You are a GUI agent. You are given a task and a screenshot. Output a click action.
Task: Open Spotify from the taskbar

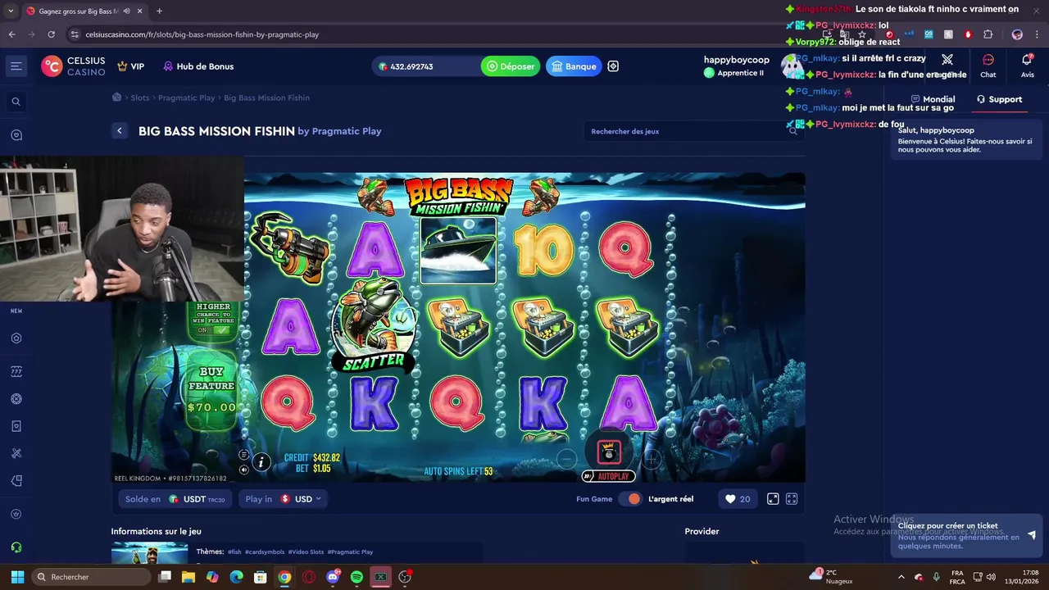(356, 577)
